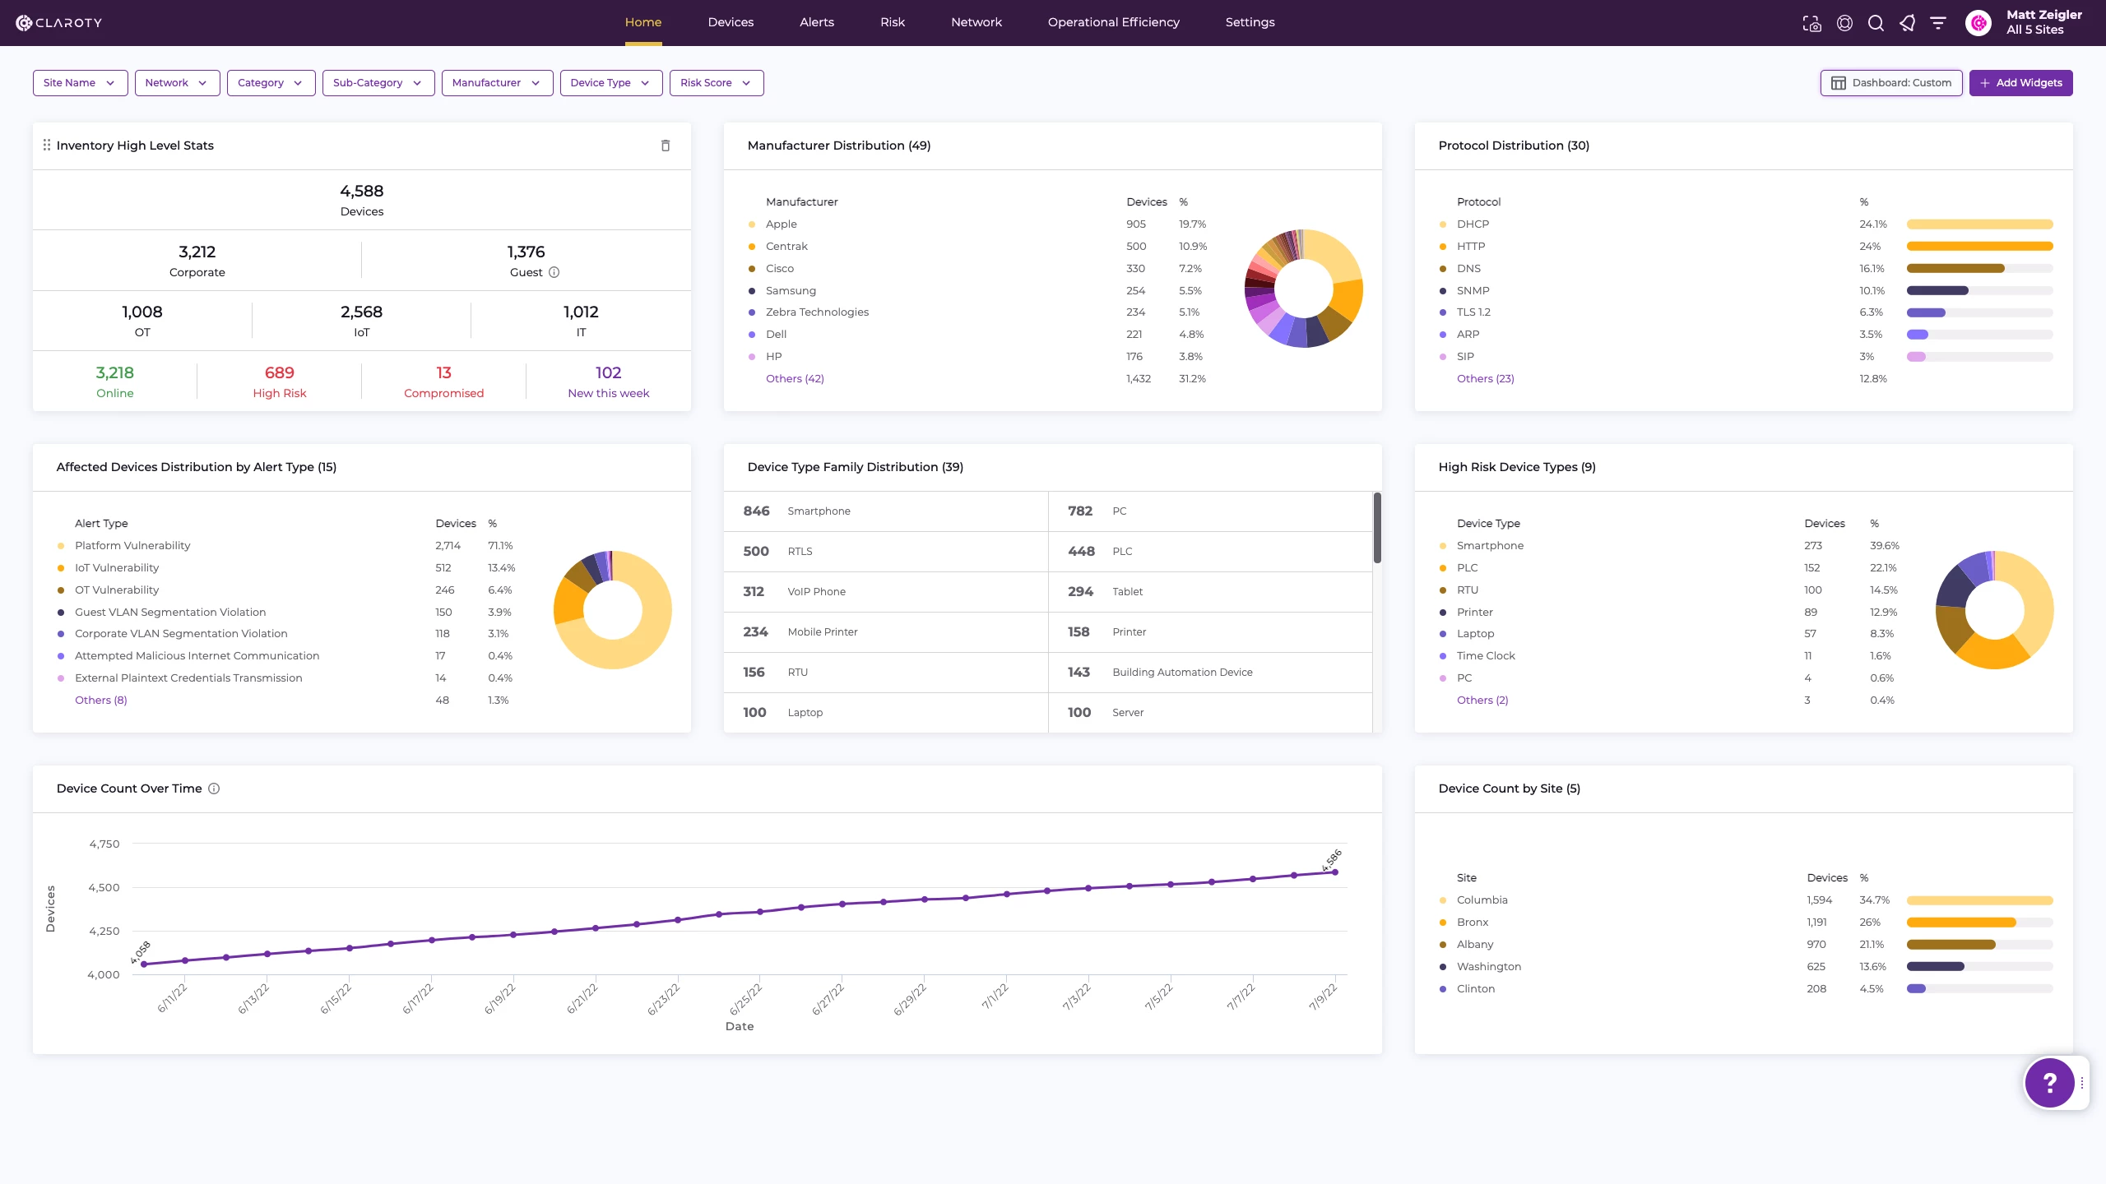Click the search magnifier icon
Image resolution: width=2106 pixels, height=1184 pixels.
pyautogui.click(x=1876, y=23)
